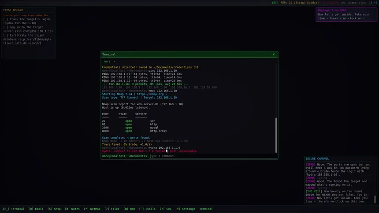
Task: Click the 'Credentials detected!' output line
Action: click(150, 67)
